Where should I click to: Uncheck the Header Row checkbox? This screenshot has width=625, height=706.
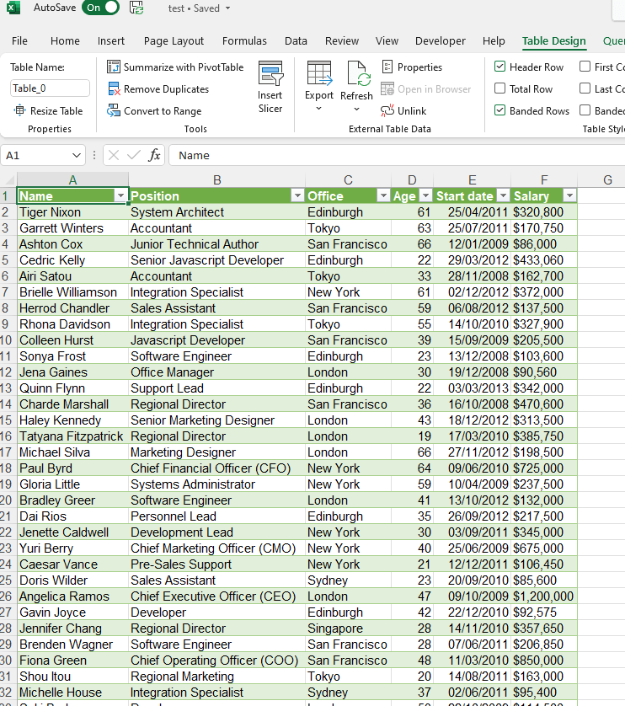(500, 67)
